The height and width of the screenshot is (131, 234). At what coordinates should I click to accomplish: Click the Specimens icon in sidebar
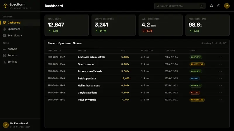[x=5, y=29]
